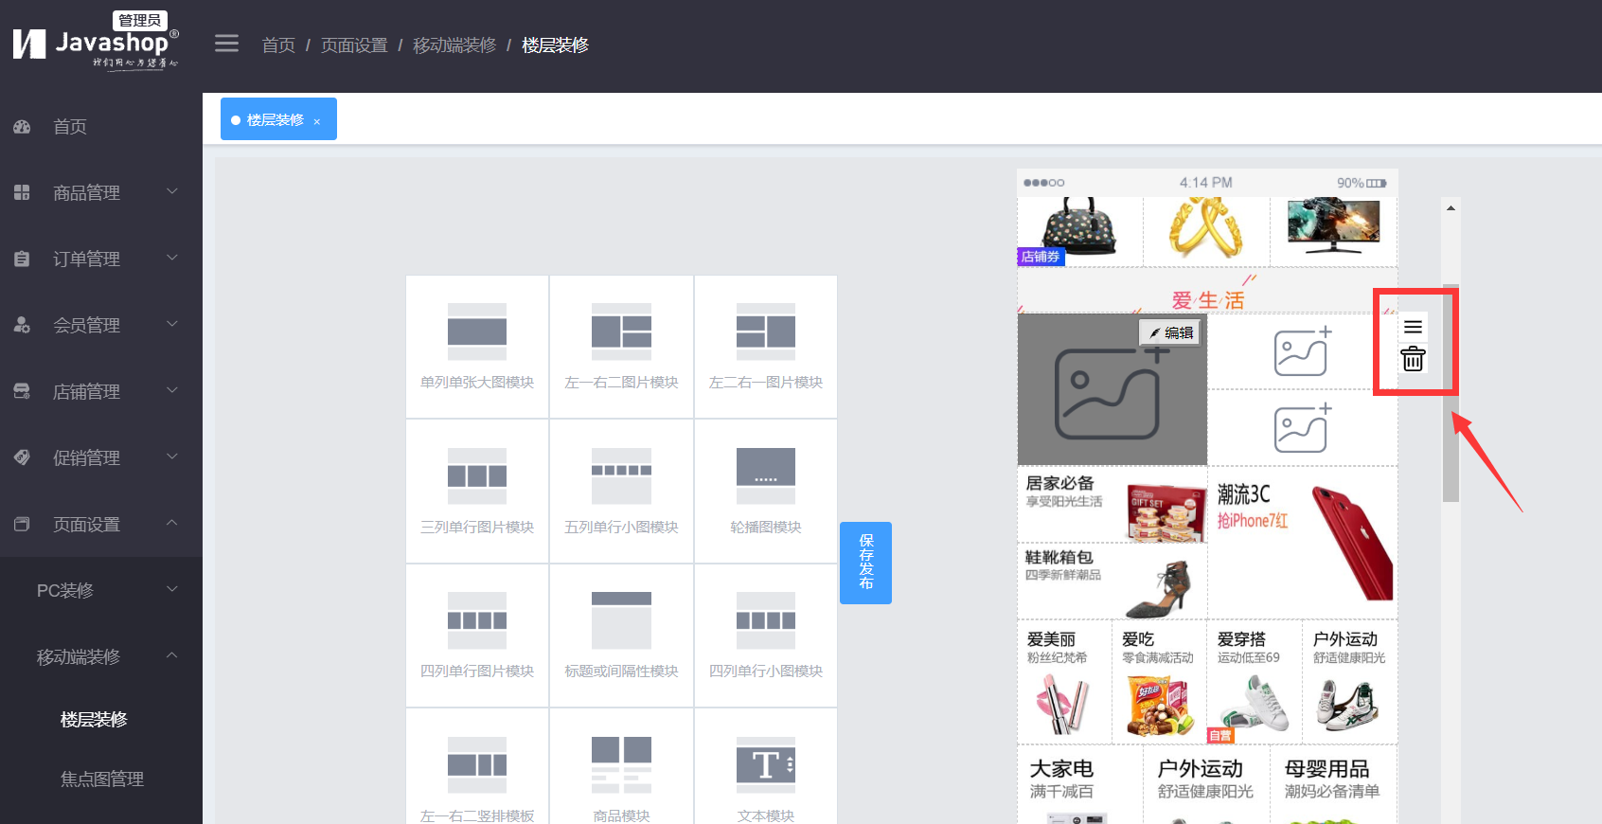Open the 首页 sidebar dashboard icon
1602x824 pixels.
pos(22,126)
